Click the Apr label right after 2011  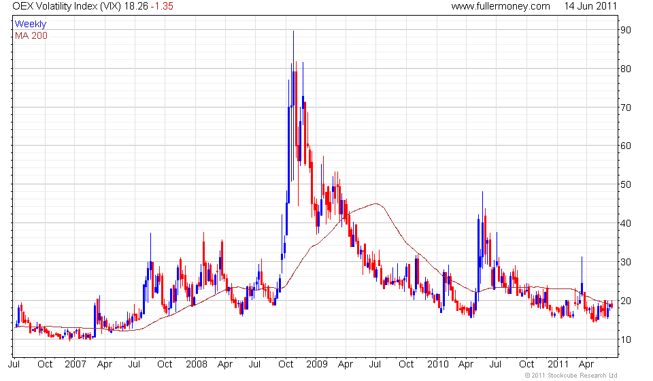point(586,365)
